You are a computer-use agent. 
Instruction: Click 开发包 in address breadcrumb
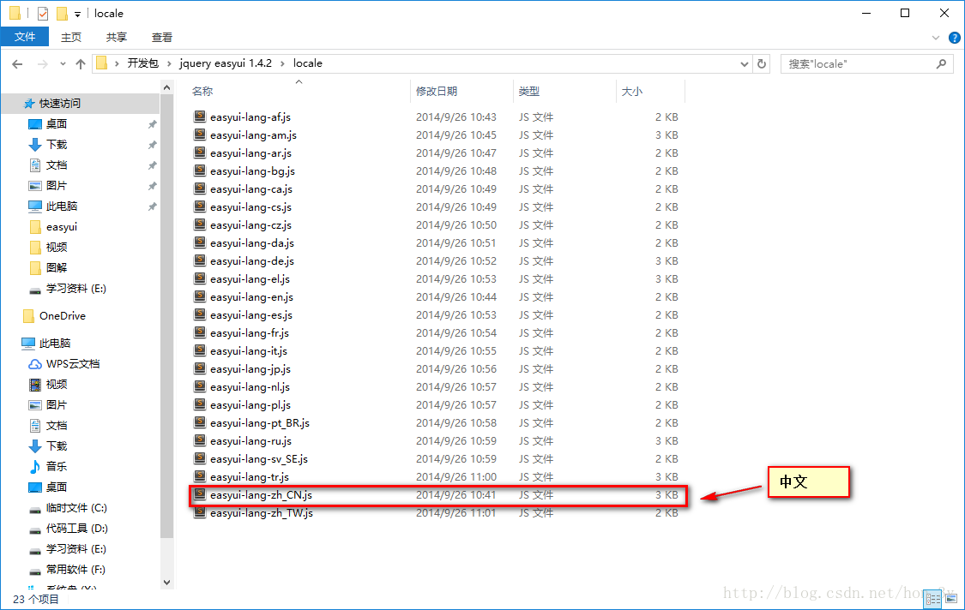(142, 63)
